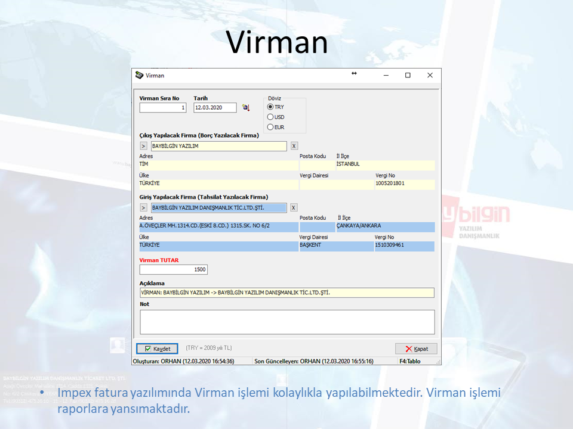Click the BAYBİLGİN YAZILIM DANIŞMANLIK incoming firm field

click(x=219, y=207)
